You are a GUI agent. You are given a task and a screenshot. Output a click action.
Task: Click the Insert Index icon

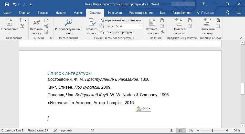[190, 20]
